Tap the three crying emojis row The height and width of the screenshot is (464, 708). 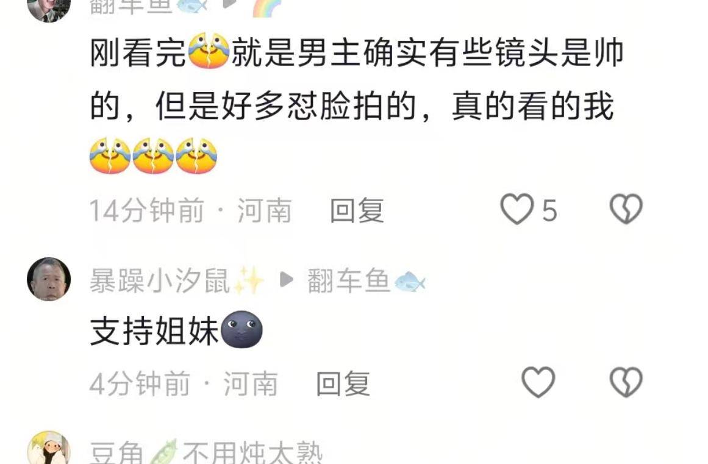[x=153, y=155]
